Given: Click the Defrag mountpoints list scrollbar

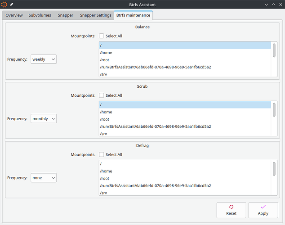Looking at the screenshot, I should 274,169.
